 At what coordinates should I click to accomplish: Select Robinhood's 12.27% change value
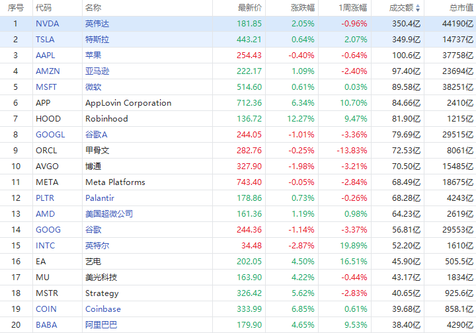coord(301,119)
